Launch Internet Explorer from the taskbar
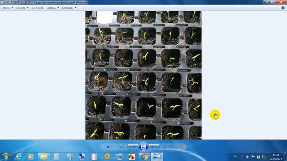The height and width of the screenshot is (161, 287). (x=18, y=157)
